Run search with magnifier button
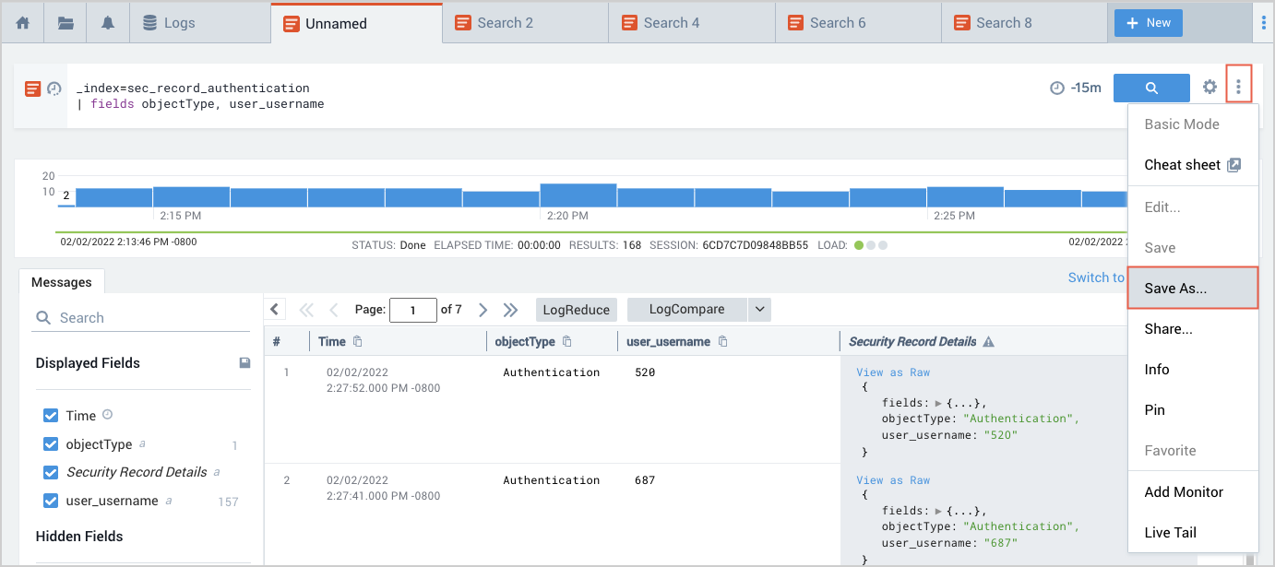Screen dimensions: 1275x567 click(1150, 88)
